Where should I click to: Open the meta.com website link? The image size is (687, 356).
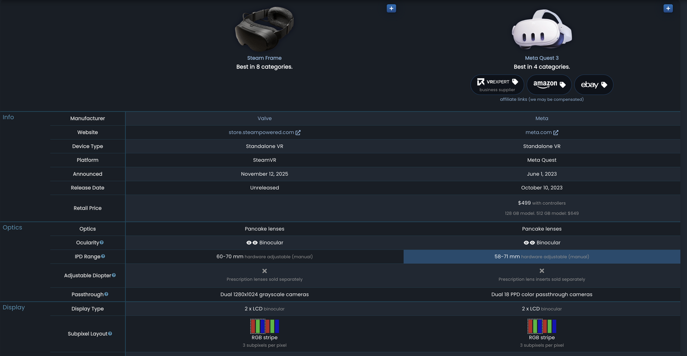pos(538,132)
